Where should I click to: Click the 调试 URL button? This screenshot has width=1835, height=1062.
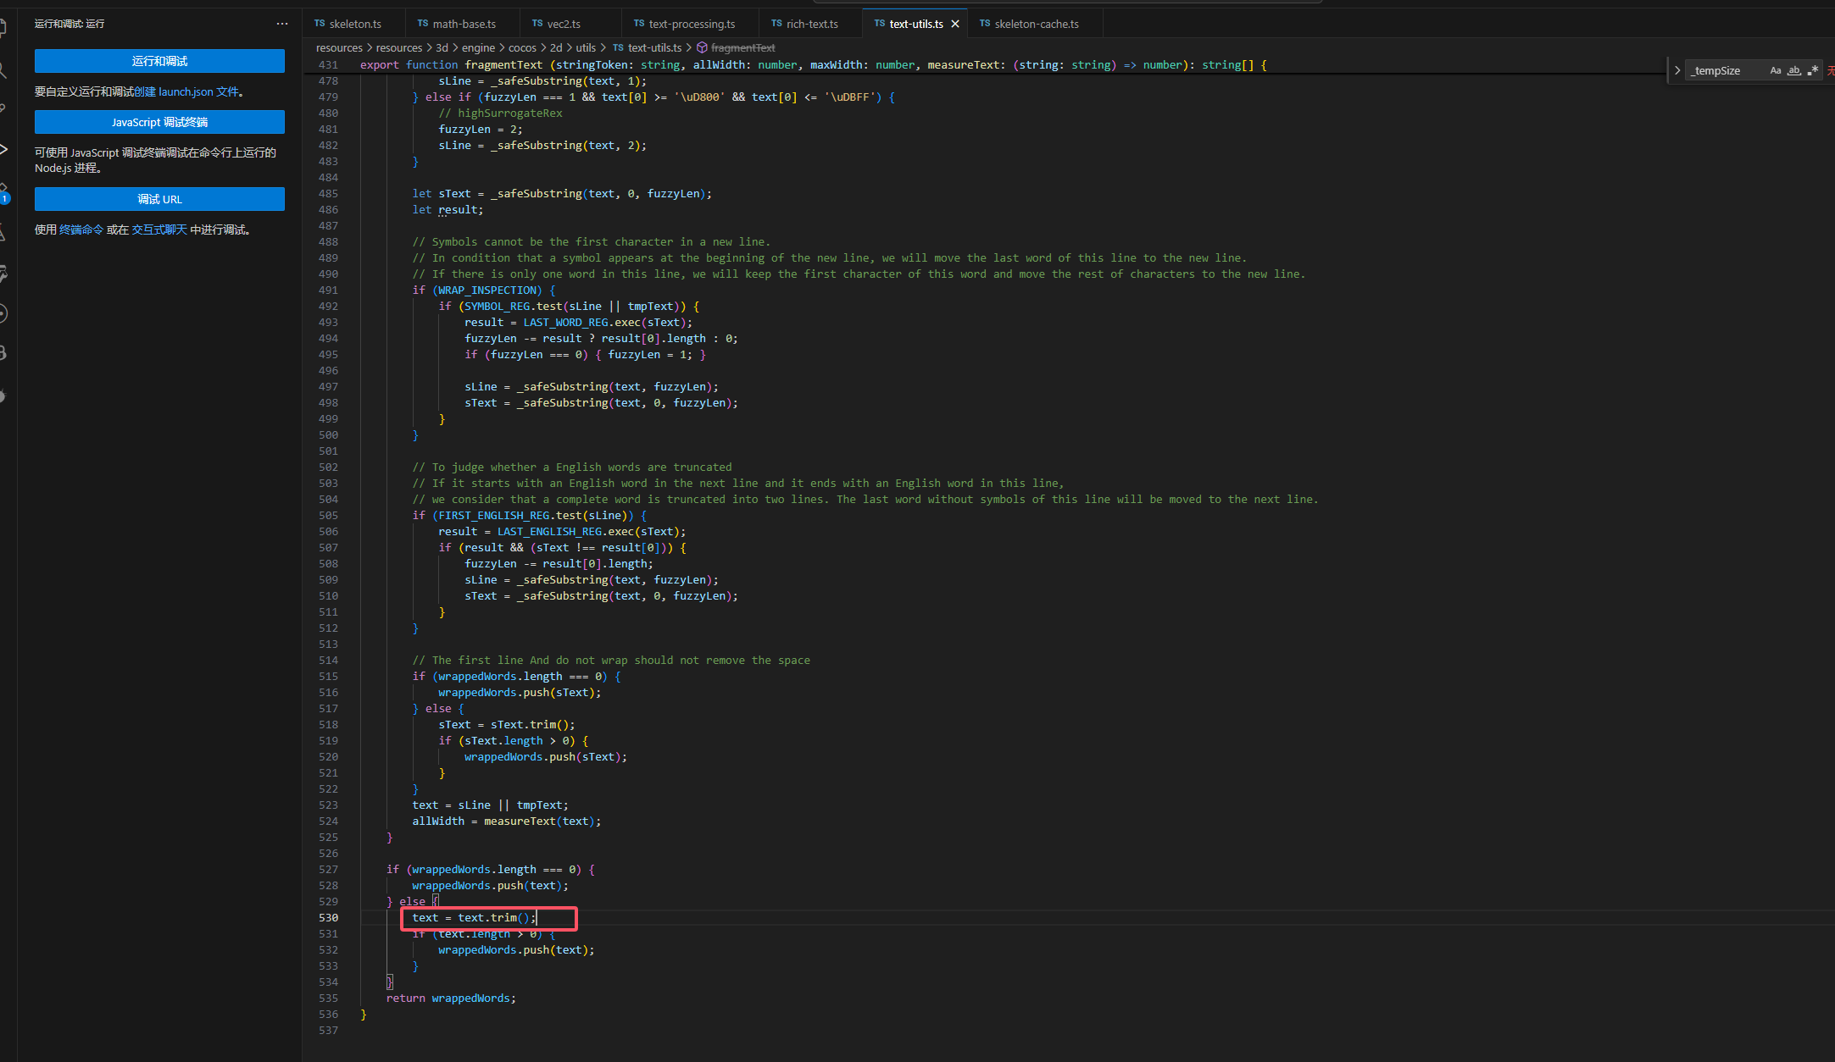(x=159, y=199)
